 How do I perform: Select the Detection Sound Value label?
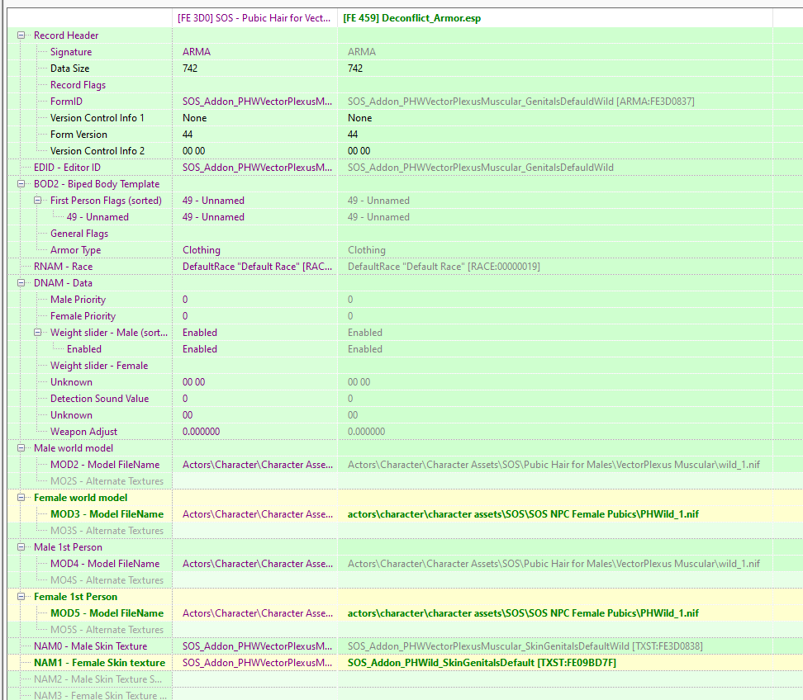pos(99,399)
